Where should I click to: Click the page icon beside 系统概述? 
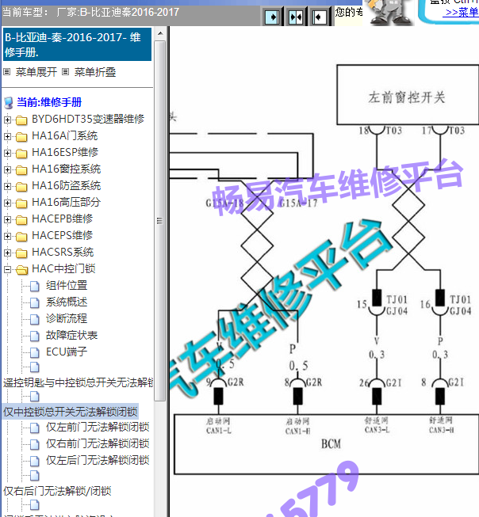[35, 302]
